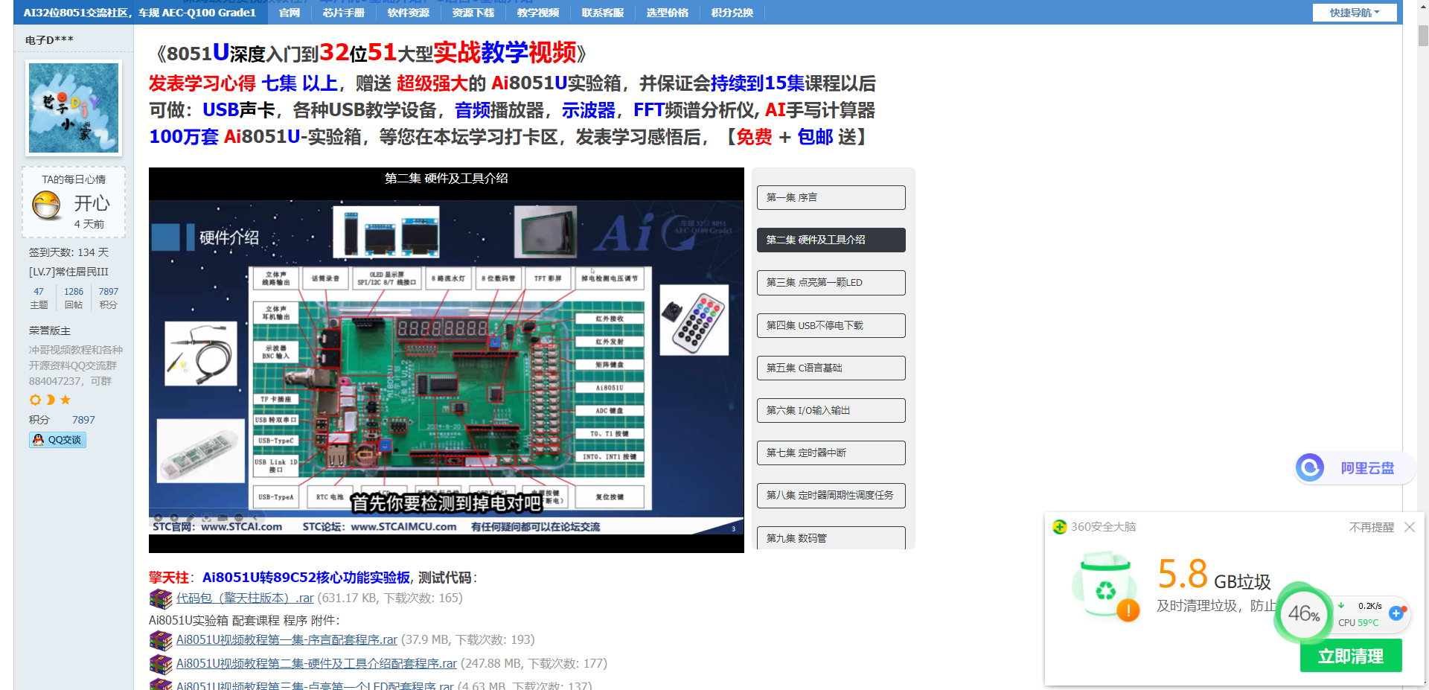This screenshot has width=1429, height=690.
Task: Start a chat via QQ交谈 button
Action: coord(58,440)
